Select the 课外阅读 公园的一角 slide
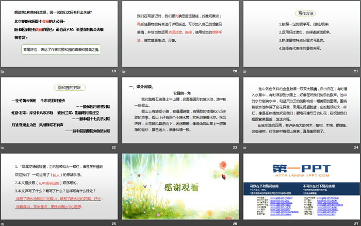The width and height of the screenshot is (361, 226). [180, 110]
